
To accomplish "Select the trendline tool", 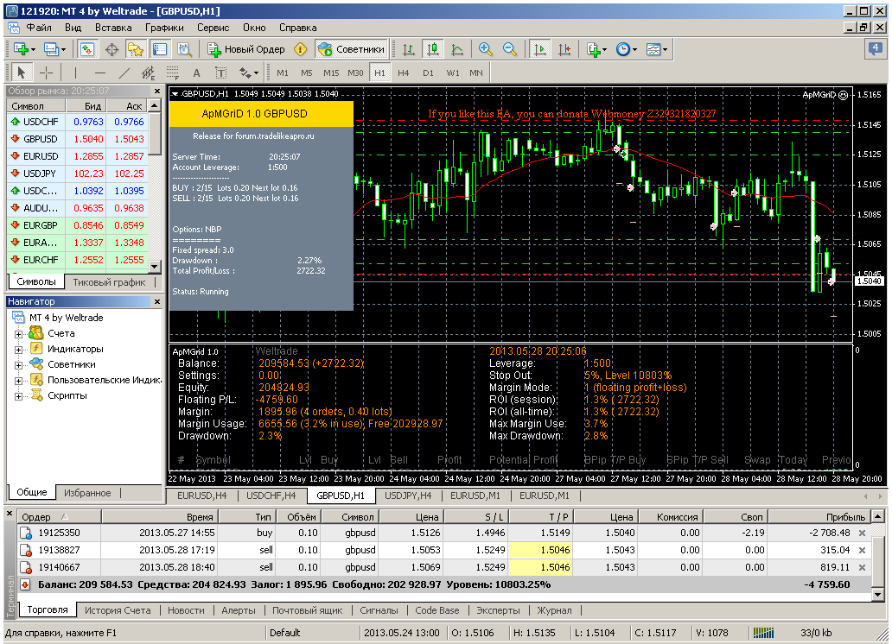I will pos(124,73).
